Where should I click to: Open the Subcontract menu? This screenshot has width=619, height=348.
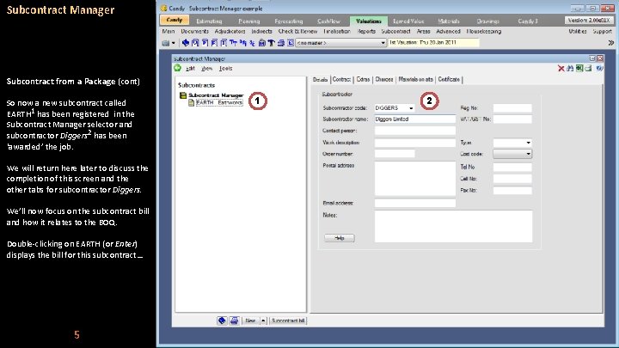pyautogui.click(x=395, y=31)
